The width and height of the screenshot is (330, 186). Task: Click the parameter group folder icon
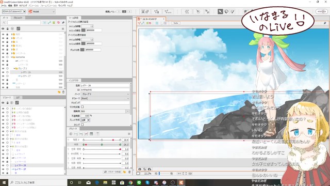tap(124, 172)
